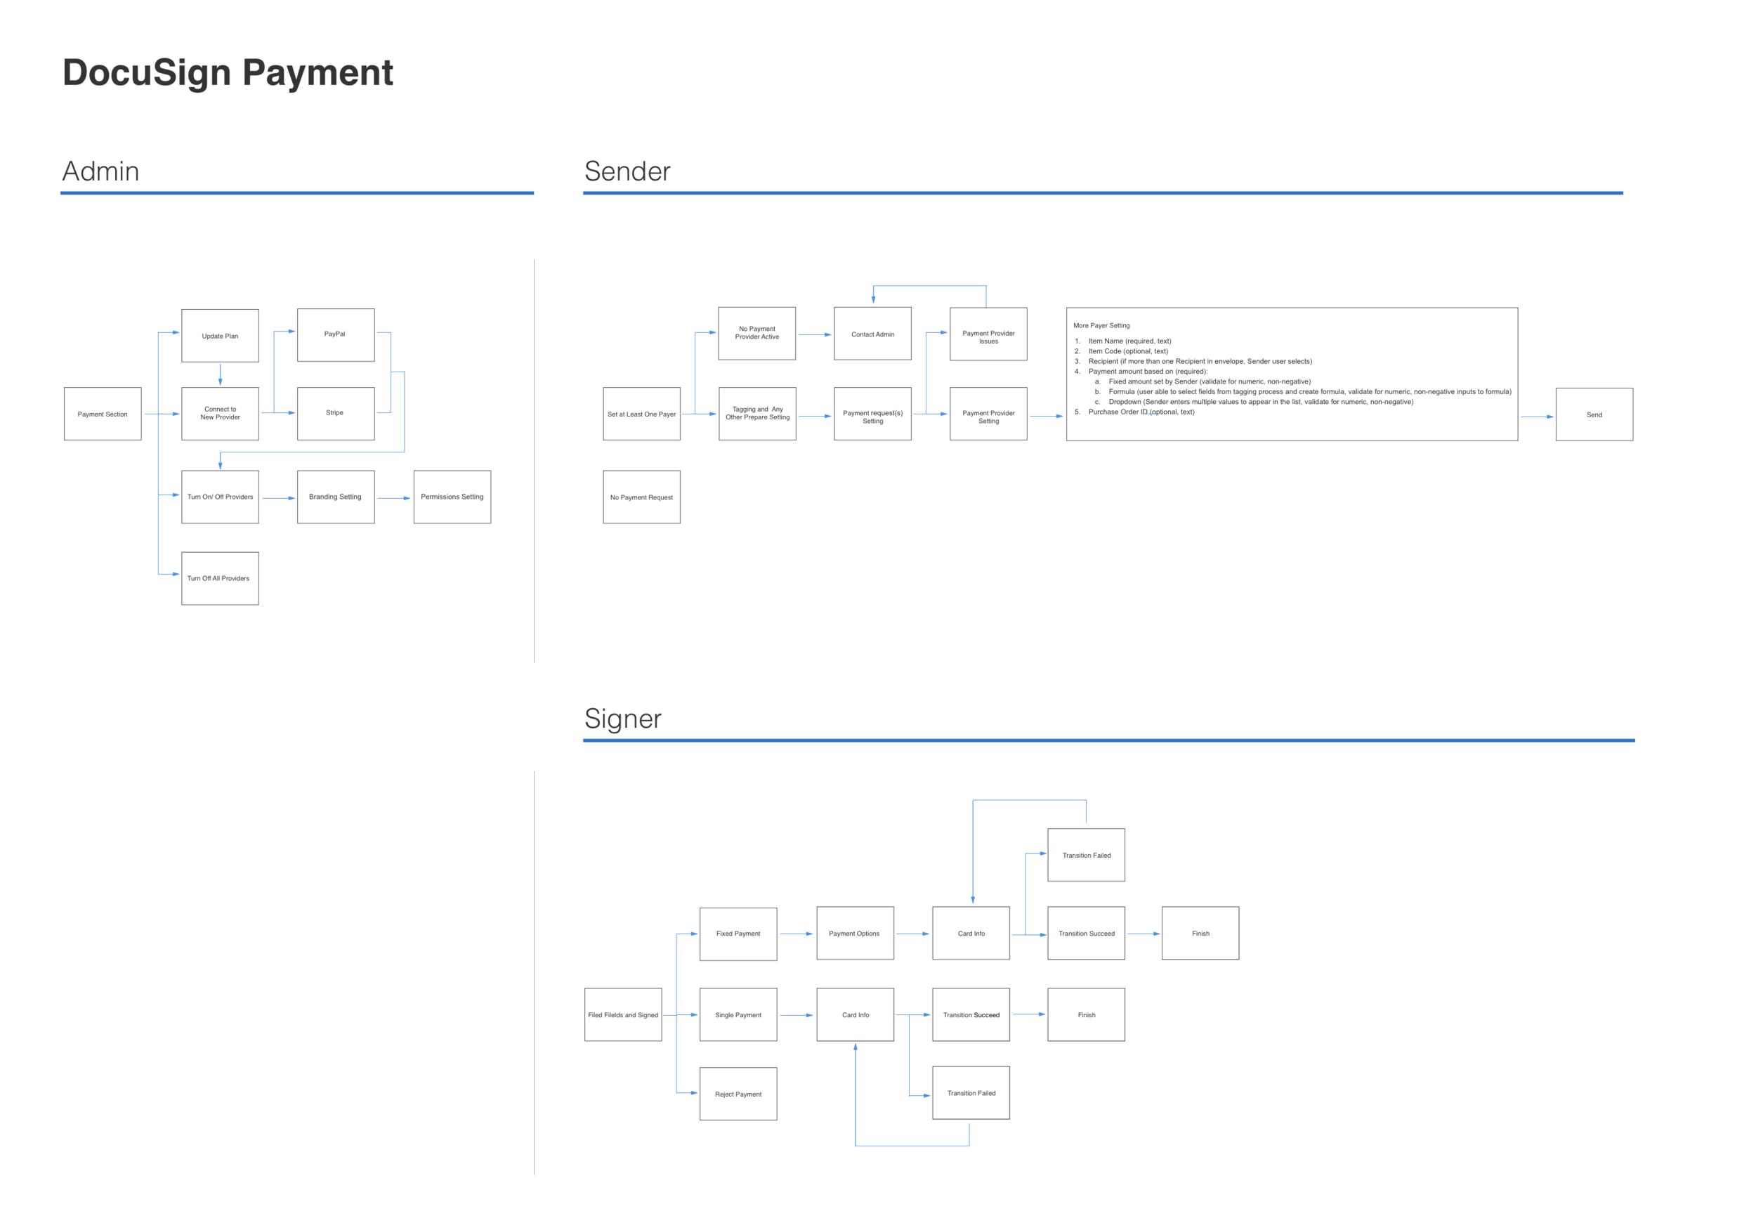Select Transition Failed box beside Reject Payment row
Image resolution: width=1756 pixels, height=1223 pixels.
pos(971,1094)
